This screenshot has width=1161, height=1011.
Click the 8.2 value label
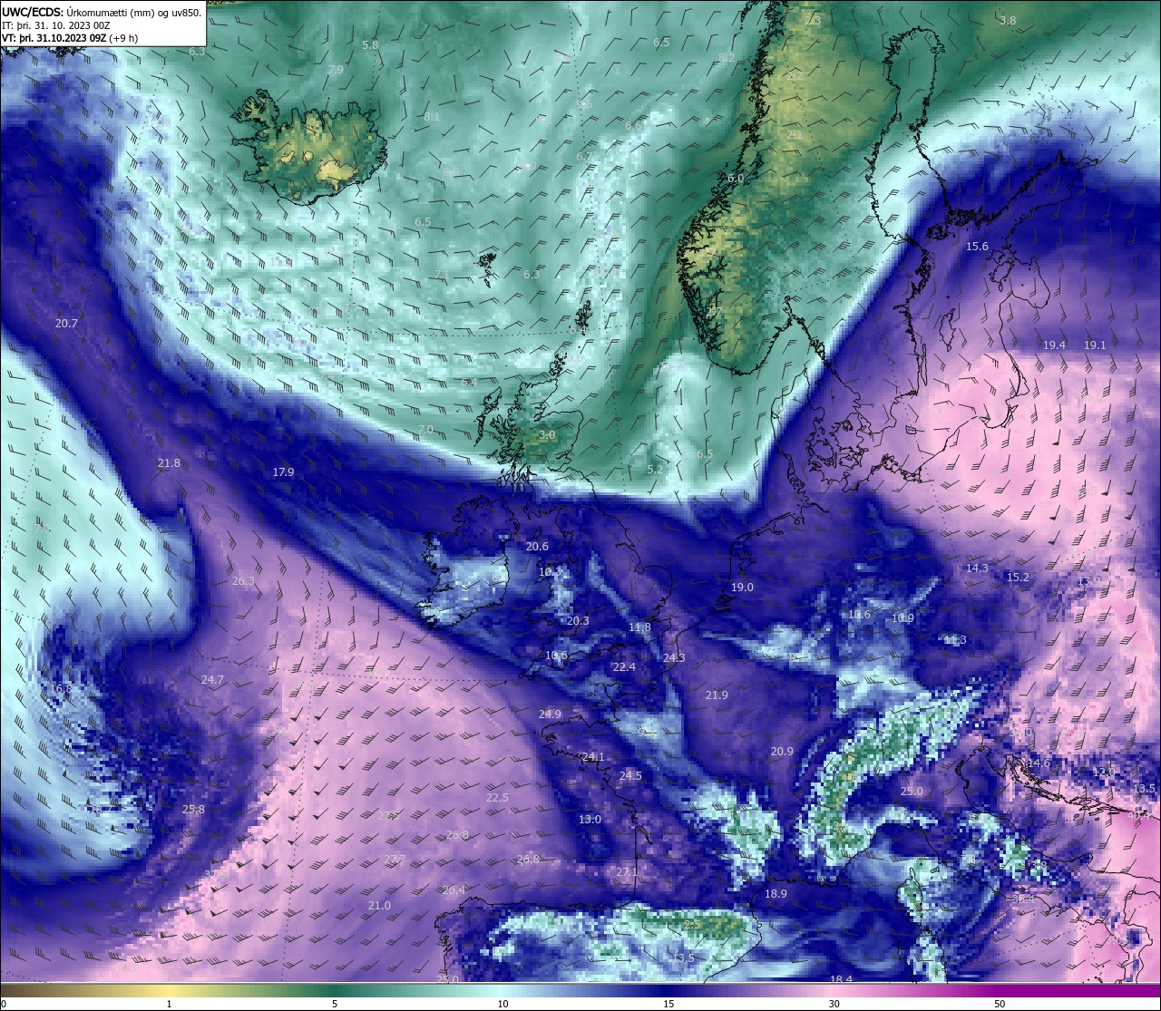coord(727,57)
